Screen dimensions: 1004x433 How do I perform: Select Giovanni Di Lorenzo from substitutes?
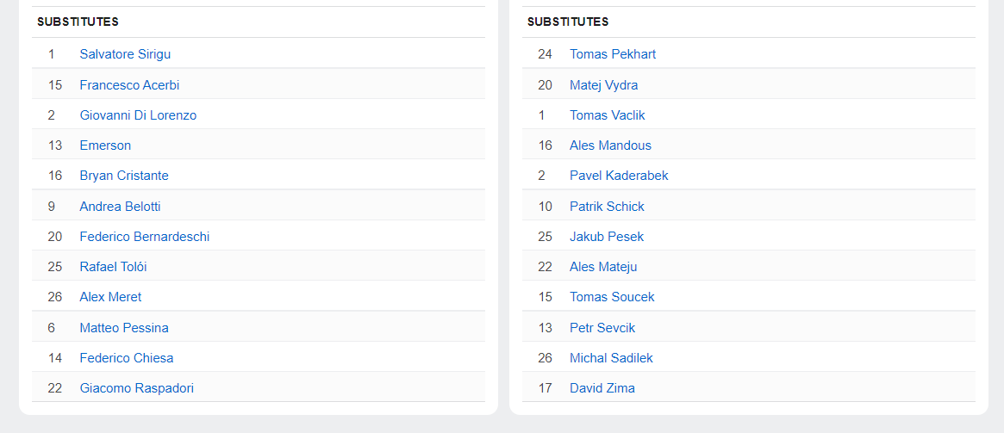click(138, 115)
